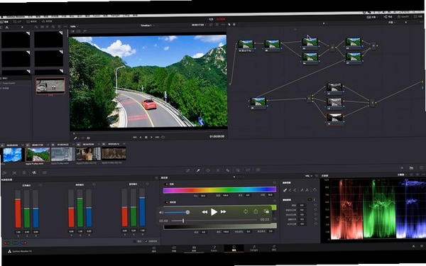
Task: Select the red-outlined bottom node
Action: [x=334, y=118]
